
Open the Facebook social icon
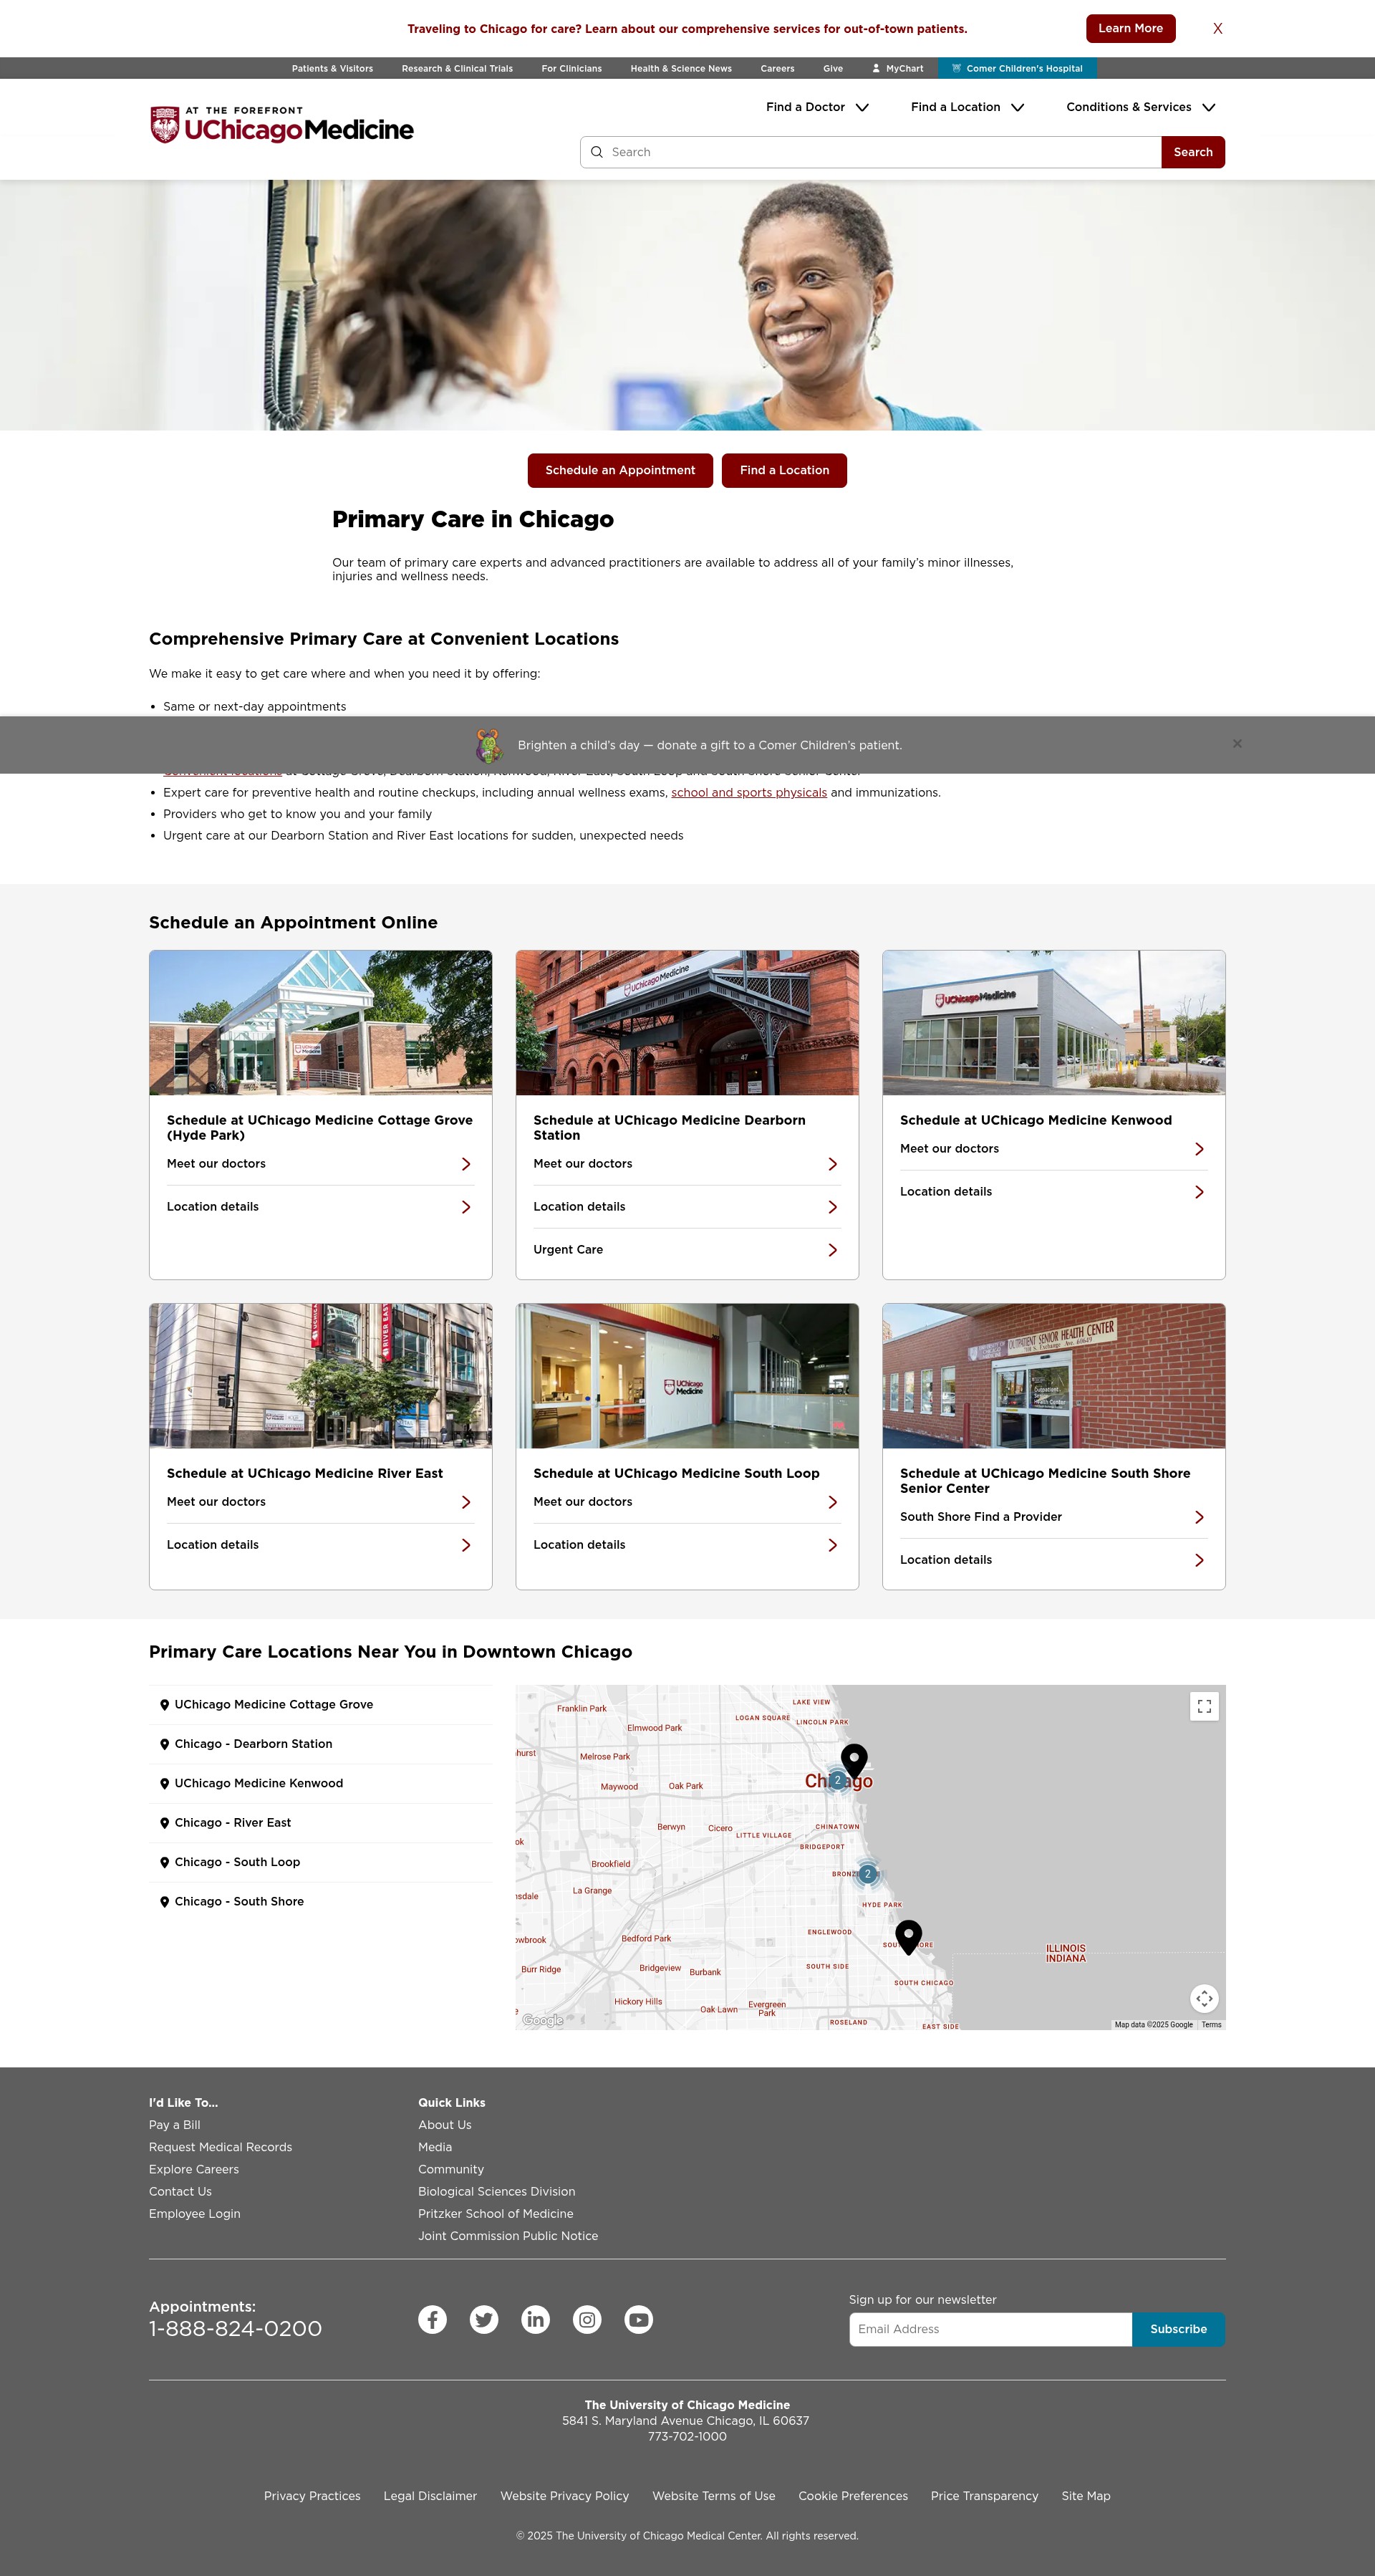(432, 2319)
